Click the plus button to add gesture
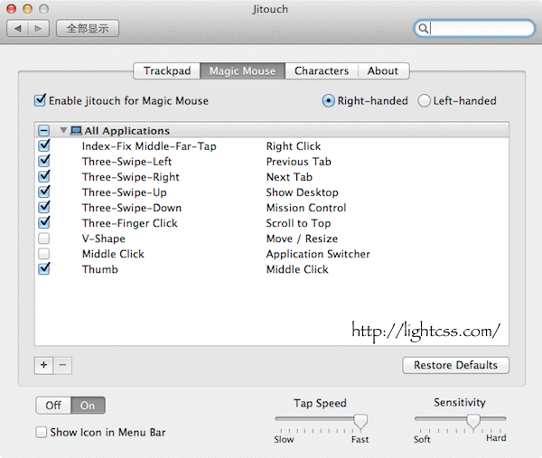Image resolution: width=542 pixels, height=458 pixels. (x=44, y=365)
